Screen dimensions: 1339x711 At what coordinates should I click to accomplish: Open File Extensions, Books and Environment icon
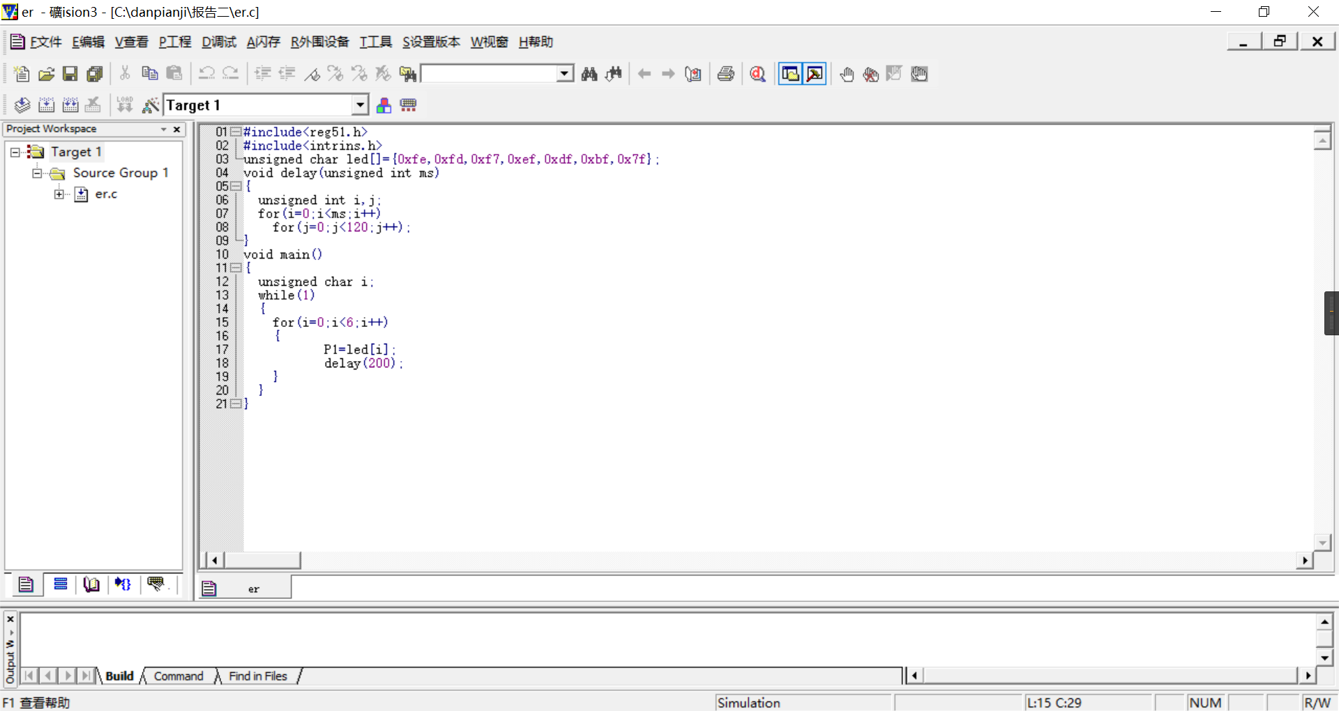[x=384, y=105]
